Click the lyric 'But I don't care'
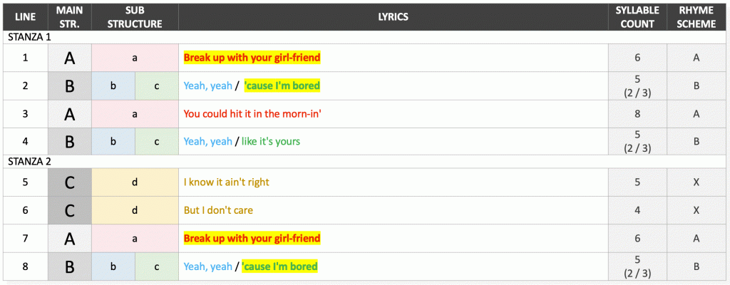 218,210
